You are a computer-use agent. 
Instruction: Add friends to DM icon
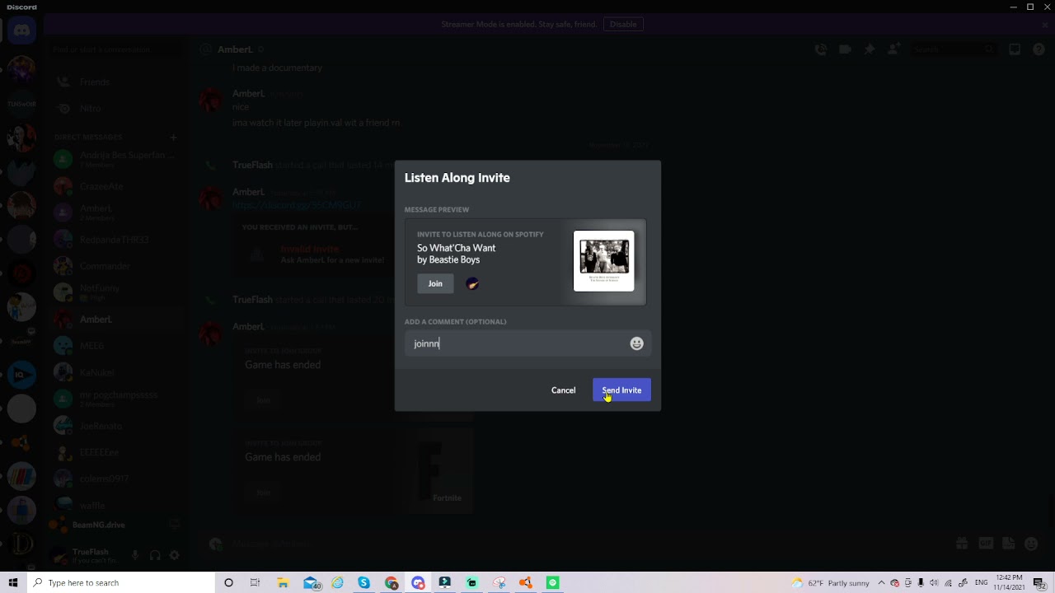pos(893,49)
